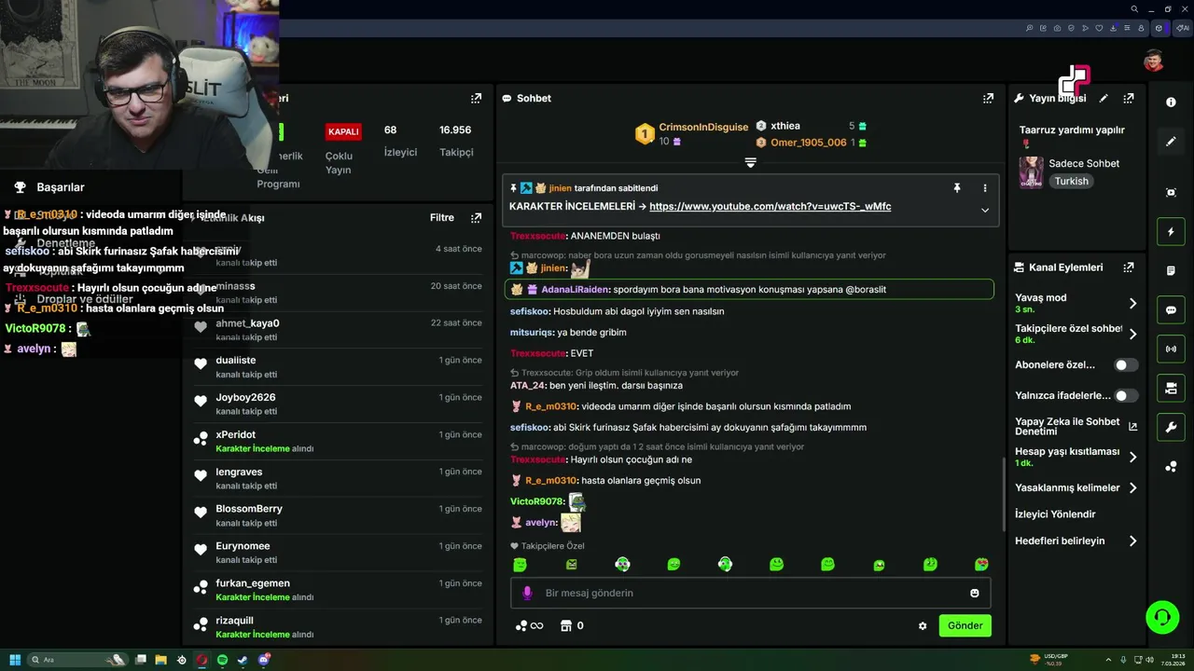1194x671 pixels.
Task: Click the green headset support button
Action: (1162, 617)
